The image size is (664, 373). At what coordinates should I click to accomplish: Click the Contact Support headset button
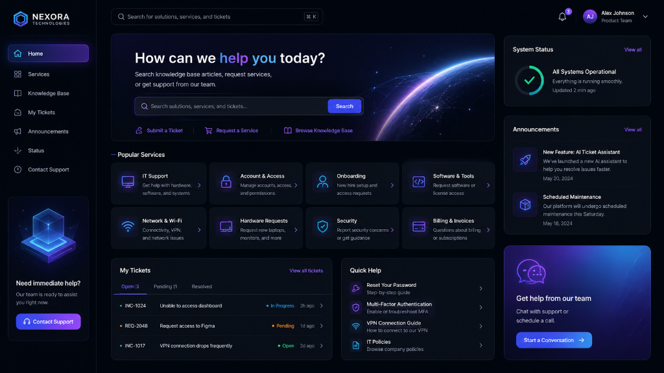coord(48,321)
